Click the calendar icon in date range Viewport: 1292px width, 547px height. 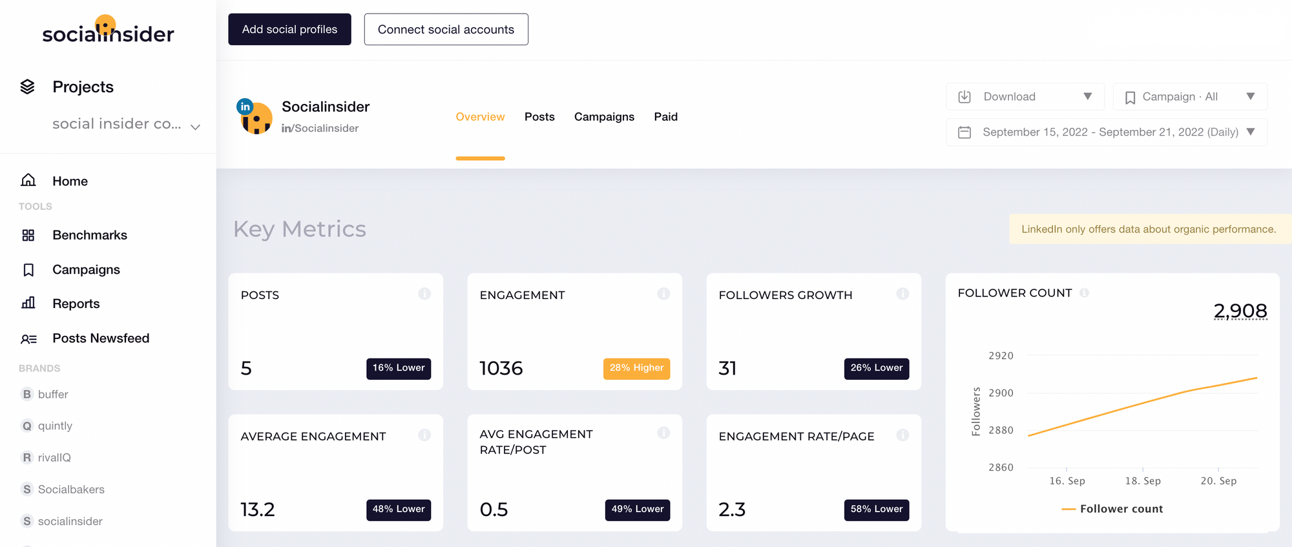[964, 132]
